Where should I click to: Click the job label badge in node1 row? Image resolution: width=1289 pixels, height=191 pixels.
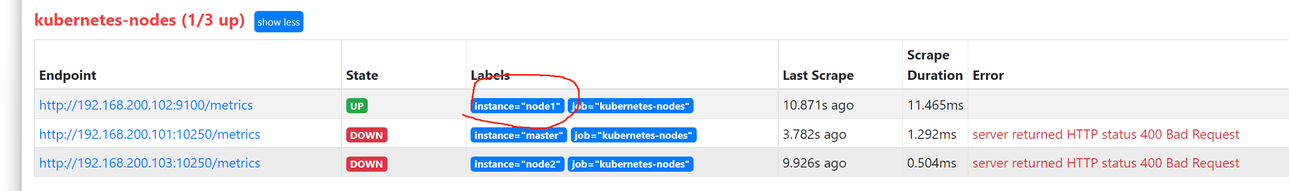[630, 106]
